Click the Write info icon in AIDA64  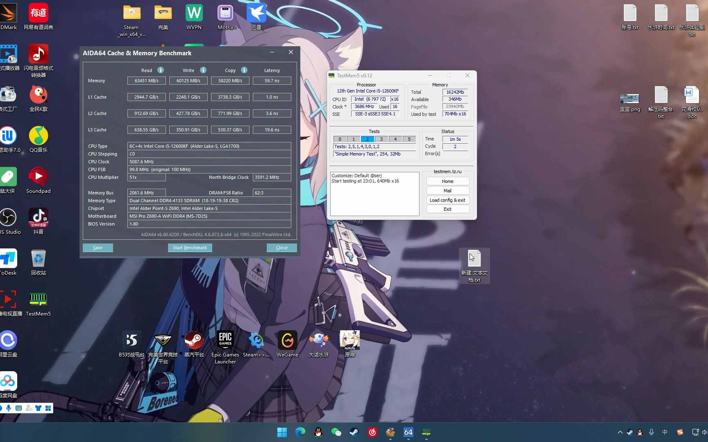(203, 70)
